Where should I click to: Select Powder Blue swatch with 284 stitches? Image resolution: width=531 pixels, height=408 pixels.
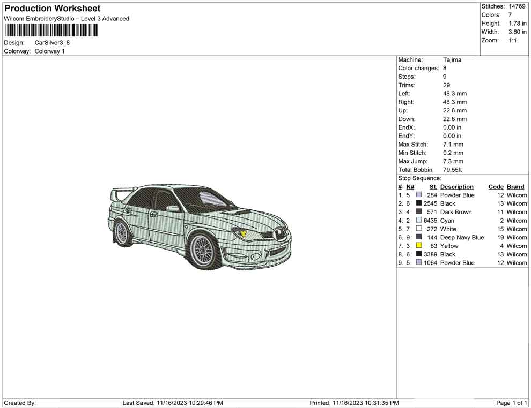419,195
